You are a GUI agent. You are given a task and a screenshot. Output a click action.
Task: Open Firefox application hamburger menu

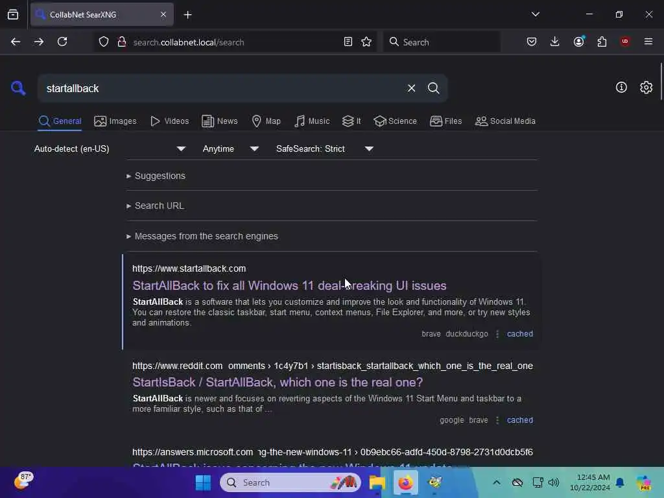[648, 41]
